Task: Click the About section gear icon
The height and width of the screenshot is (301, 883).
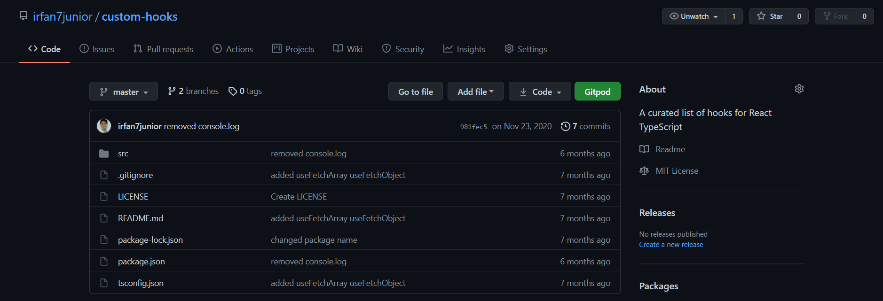Action: [x=799, y=89]
